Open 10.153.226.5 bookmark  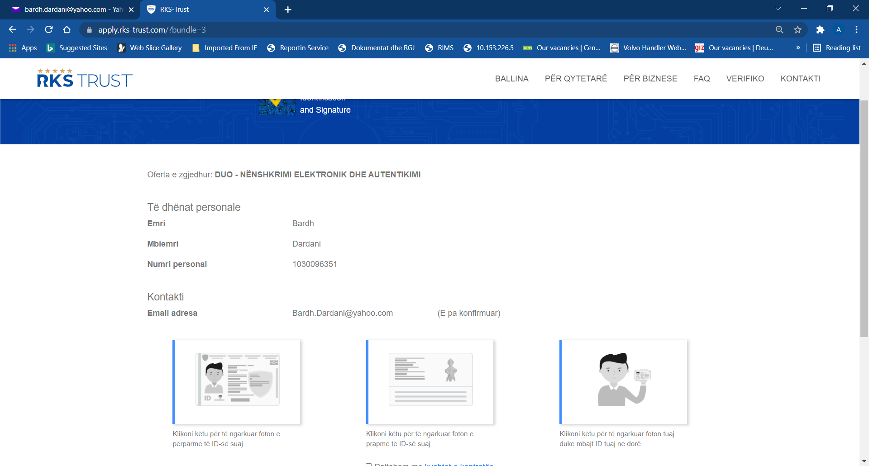pos(489,48)
